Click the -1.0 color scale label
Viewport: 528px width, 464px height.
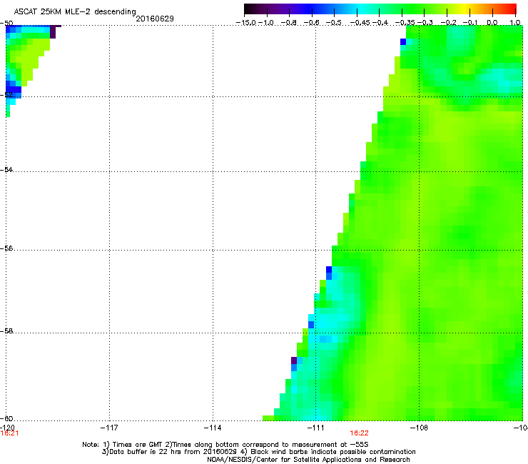(x=267, y=23)
